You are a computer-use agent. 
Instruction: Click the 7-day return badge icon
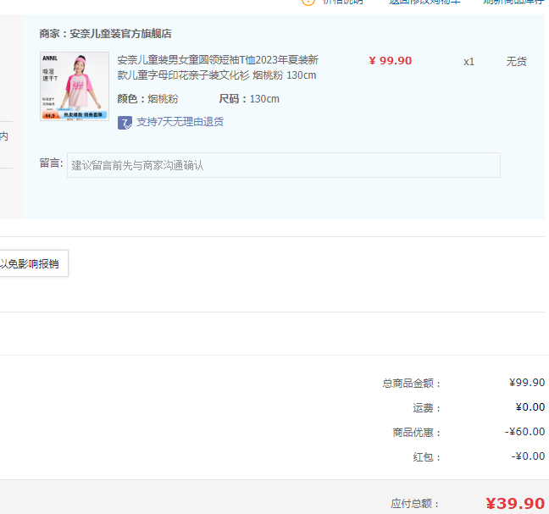(125, 123)
